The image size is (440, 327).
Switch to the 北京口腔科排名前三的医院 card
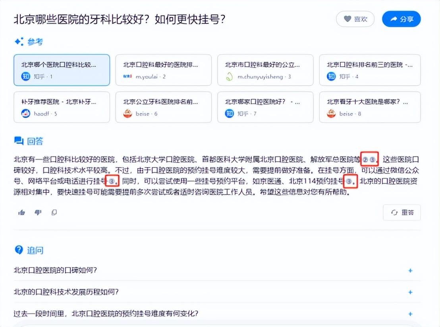click(369, 70)
